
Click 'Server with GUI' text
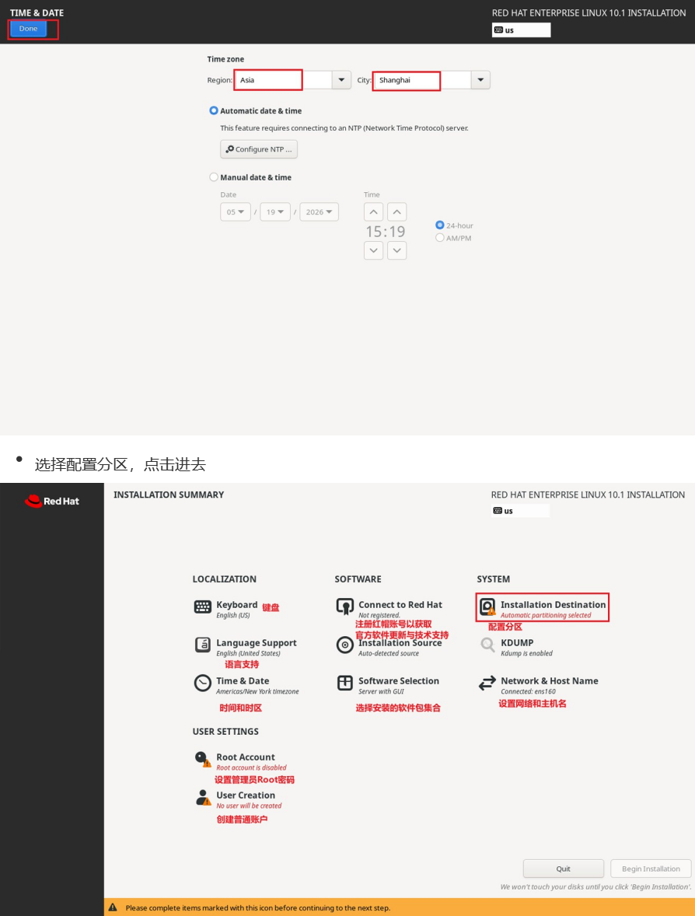click(381, 691)
